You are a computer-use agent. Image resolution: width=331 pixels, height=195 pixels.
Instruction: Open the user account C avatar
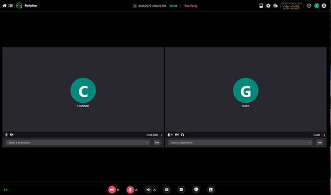[x=316, y=6]
